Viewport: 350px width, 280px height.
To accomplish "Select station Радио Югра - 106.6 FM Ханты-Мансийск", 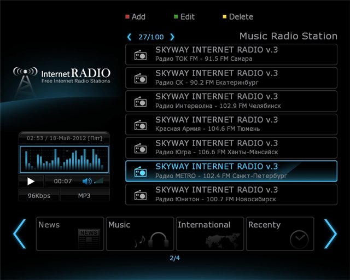I will (x=231, y=148).
